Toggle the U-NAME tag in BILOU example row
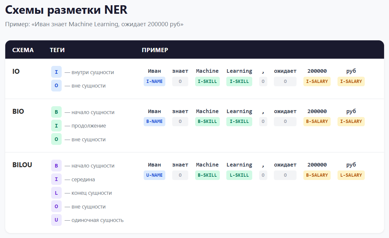This screenshot has width=389, height=238. [154, 175]
